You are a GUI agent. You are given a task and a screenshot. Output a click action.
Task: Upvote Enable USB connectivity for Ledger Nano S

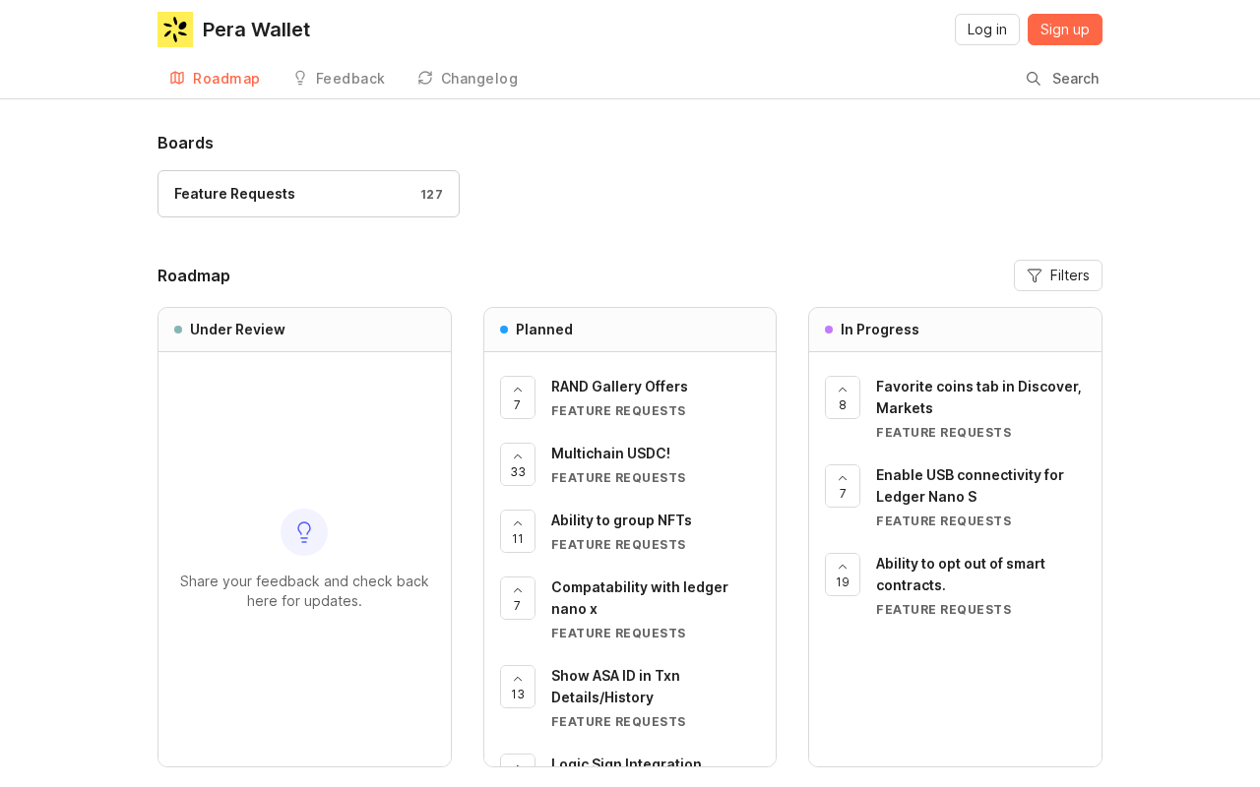pyautogui.click(x=843, y=486)
